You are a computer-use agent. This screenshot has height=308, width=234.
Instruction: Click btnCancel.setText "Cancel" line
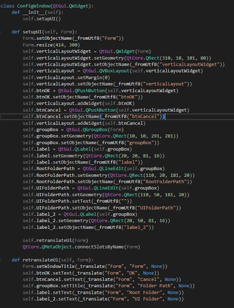pyautogui.click(x=102, y=279)
